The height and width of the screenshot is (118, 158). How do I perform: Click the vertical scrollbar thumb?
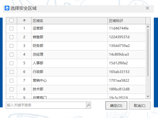[x=148, y=53]
